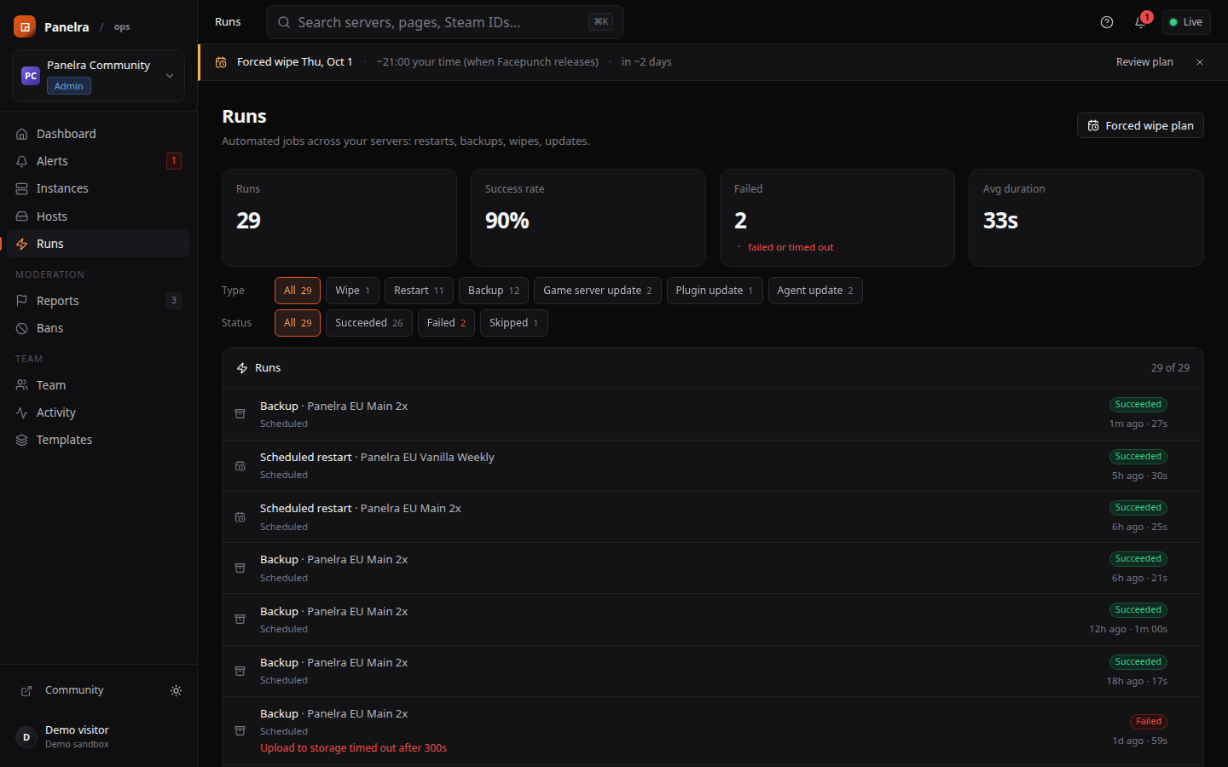Click the Runs breadcrumb in top bar
The height and width of the screenshot is (767, 1228).
pos(228,22)
